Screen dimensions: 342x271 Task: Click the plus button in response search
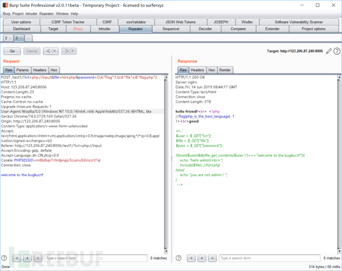pos(202,258)
